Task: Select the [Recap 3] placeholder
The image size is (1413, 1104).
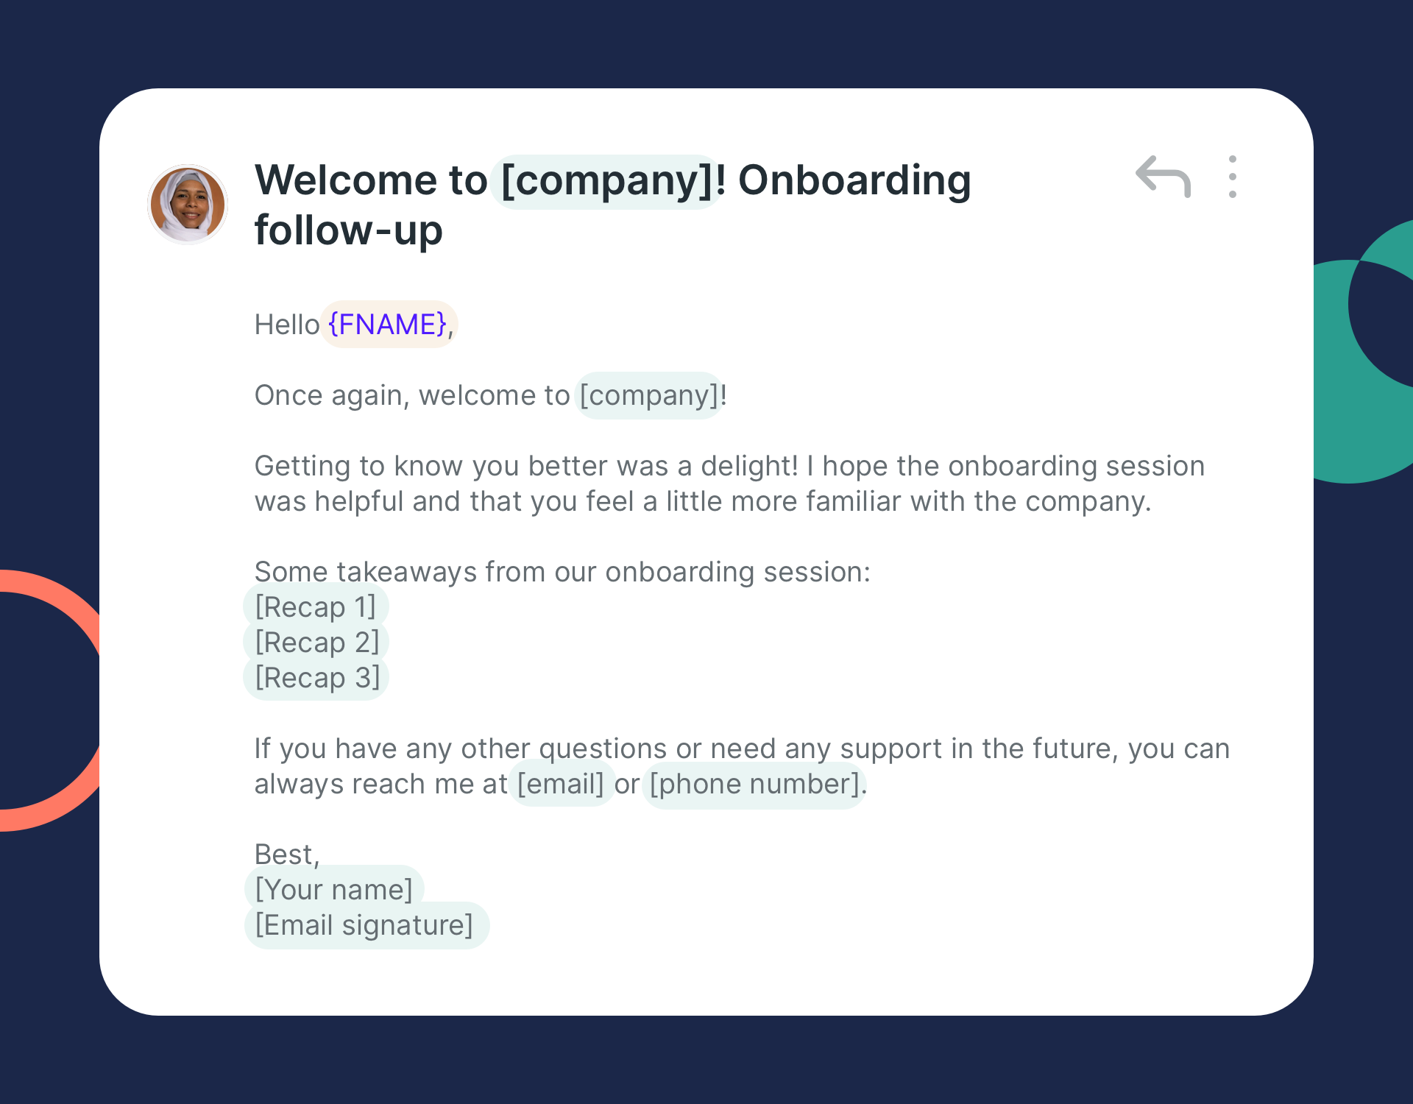Action: tap(316, 678)
